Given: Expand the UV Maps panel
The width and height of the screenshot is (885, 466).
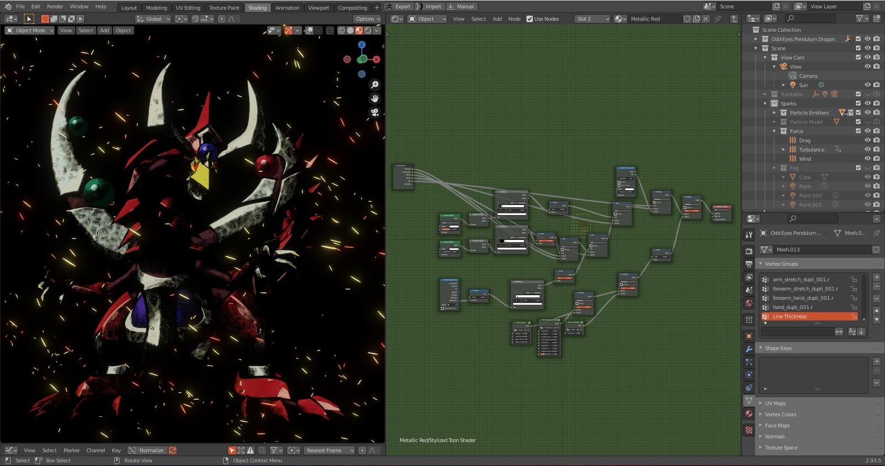Looking at the screenshot, I should tap(775, 404).
